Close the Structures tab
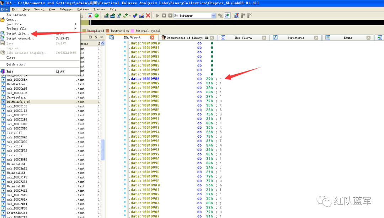This screenshot has height=218, width=384. 316,38
